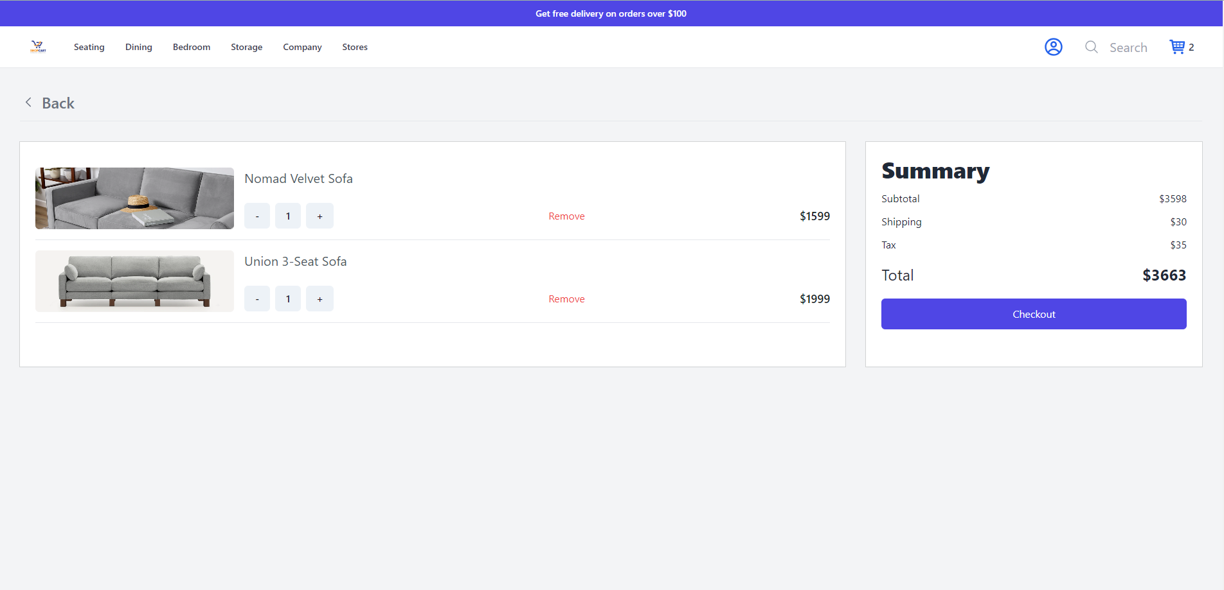1224x590 pixels.
Task: Open the user account icon
Action: tap(1053, 47)
